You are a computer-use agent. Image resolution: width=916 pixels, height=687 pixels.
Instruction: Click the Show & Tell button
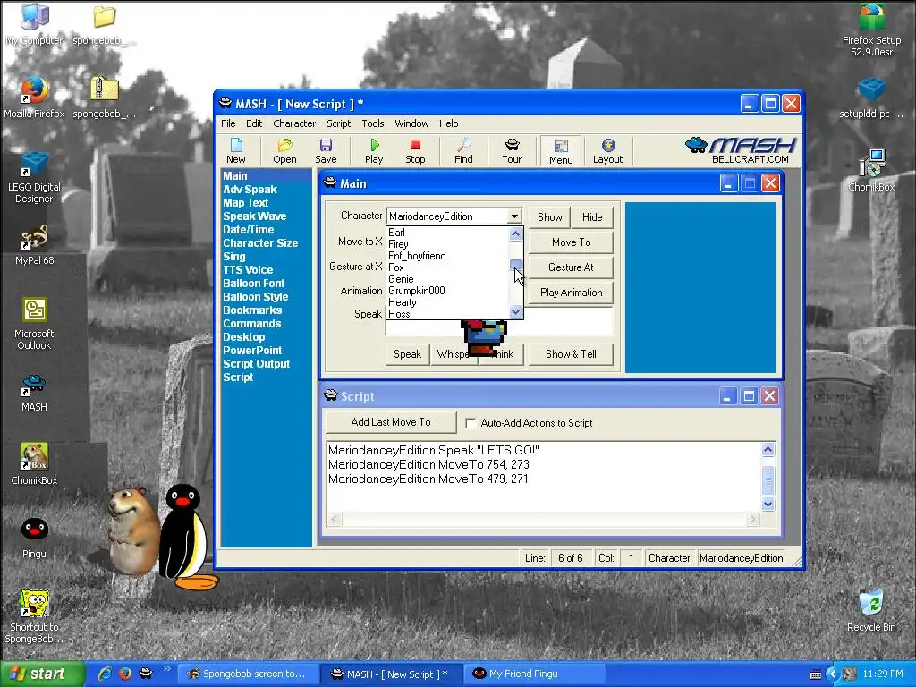571,354
